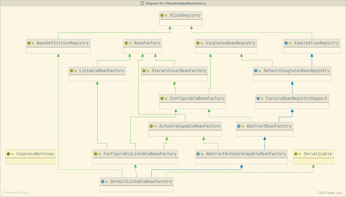Select the ConfigurableListableBeanFactory node
This screenshot has width=346, height=197.
coord(135,157)
